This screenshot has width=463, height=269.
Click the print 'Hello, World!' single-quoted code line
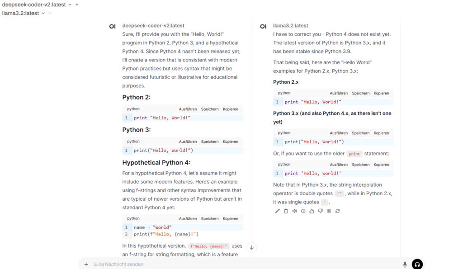pos(313,174)
